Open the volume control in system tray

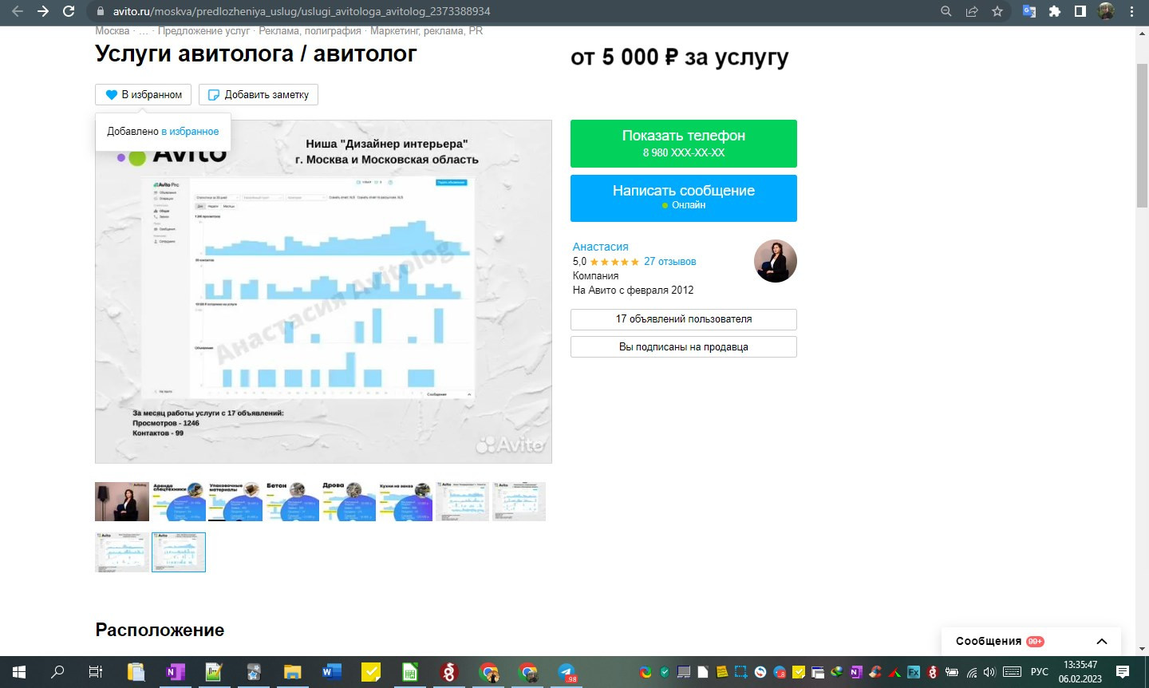point(990,672)
